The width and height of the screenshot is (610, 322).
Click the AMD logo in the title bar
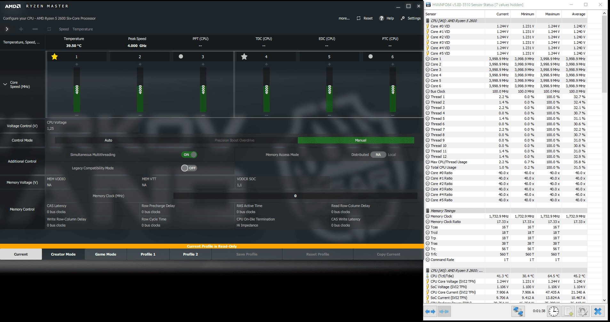tap(13, 6)
